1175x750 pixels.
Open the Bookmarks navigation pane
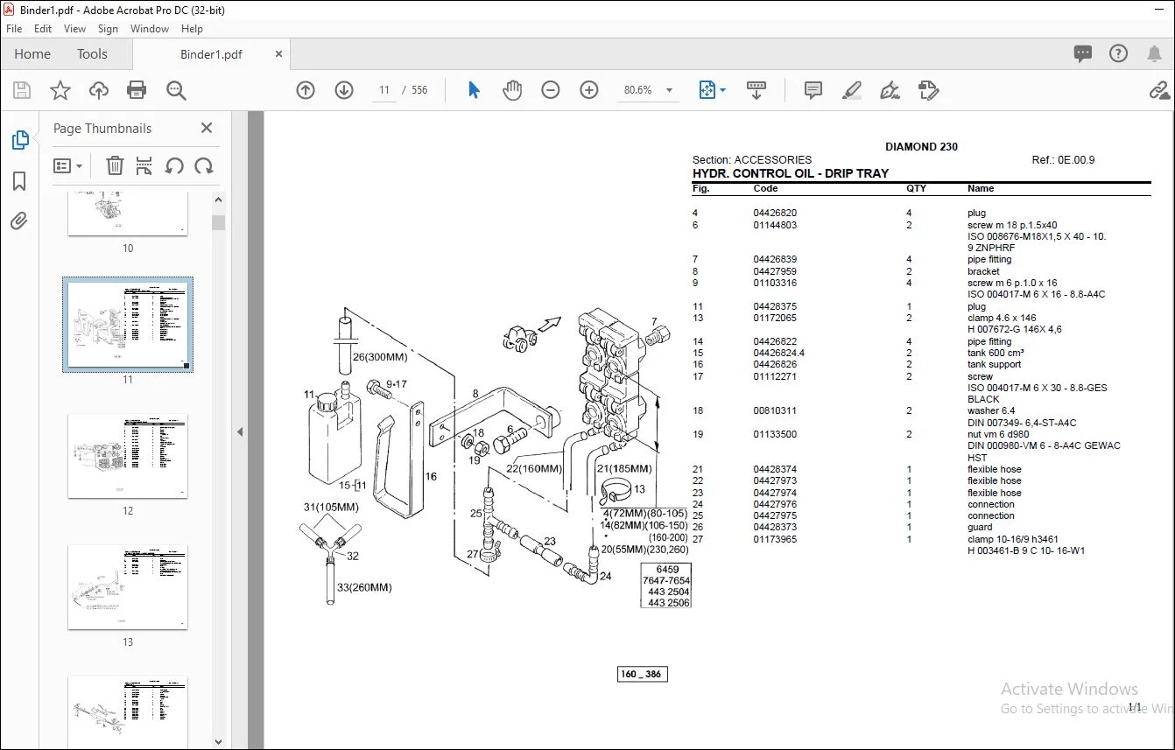pos(19,181)
